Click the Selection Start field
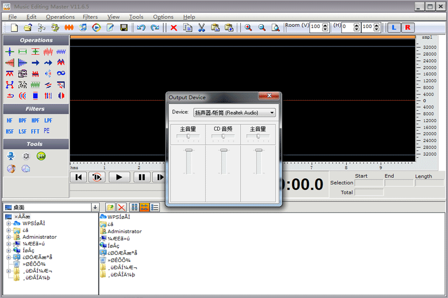448x298 pixels. [x=369, y=183]
